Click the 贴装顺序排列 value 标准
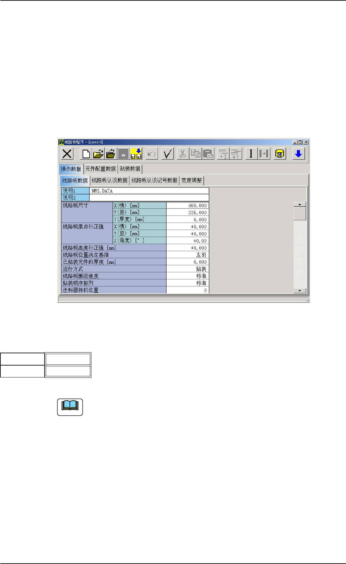The height and width of the screenshot is (564, 346). click(x=187, y=283)
